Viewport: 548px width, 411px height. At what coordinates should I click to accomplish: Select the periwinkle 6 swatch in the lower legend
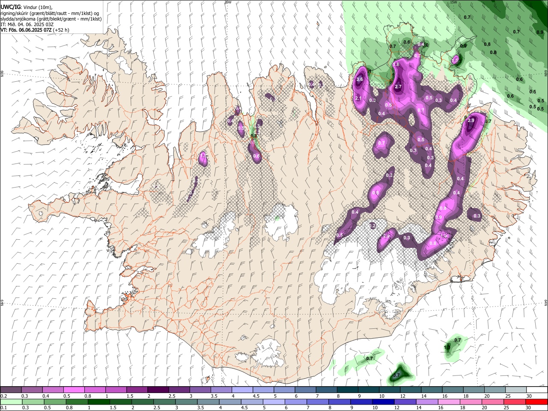[295, 402]
